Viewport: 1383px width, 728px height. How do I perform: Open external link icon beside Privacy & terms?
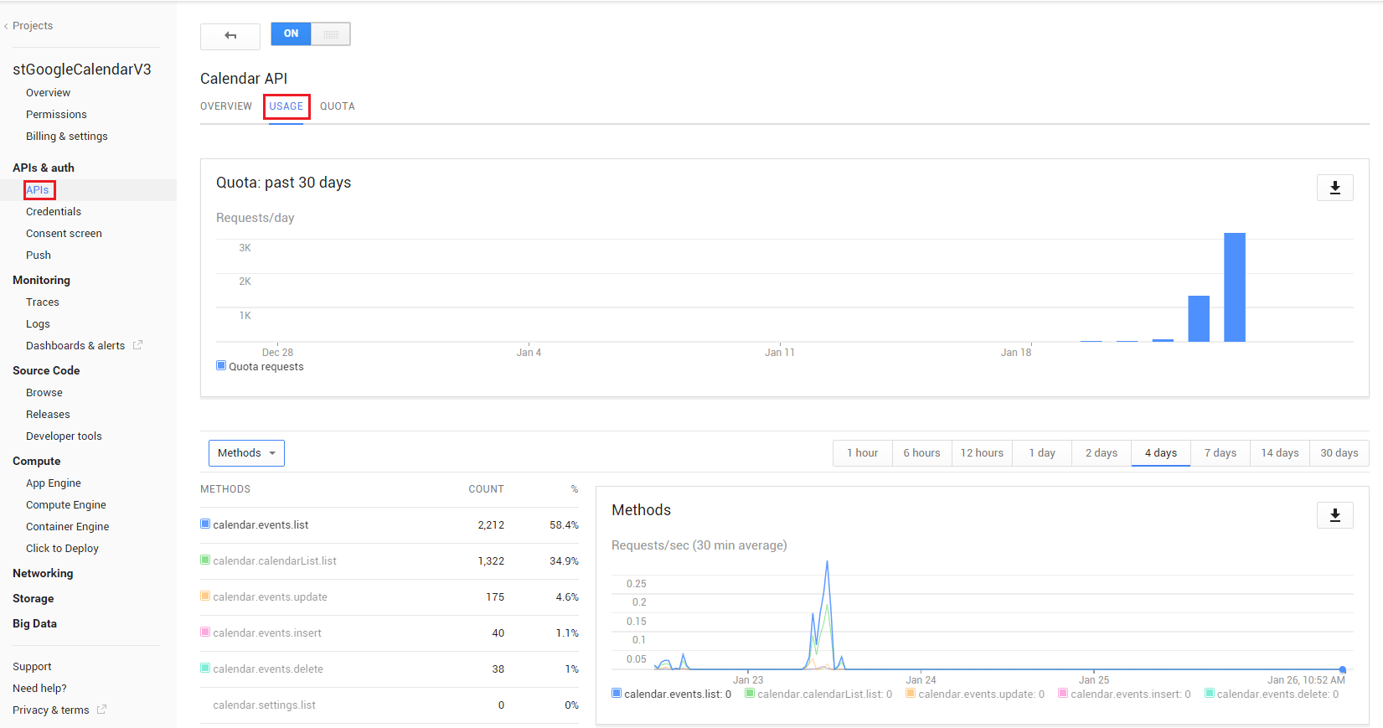[102, 710]
